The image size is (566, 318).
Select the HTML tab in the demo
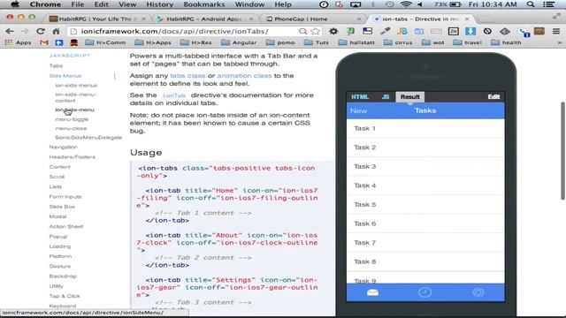(x=360, y=96)
